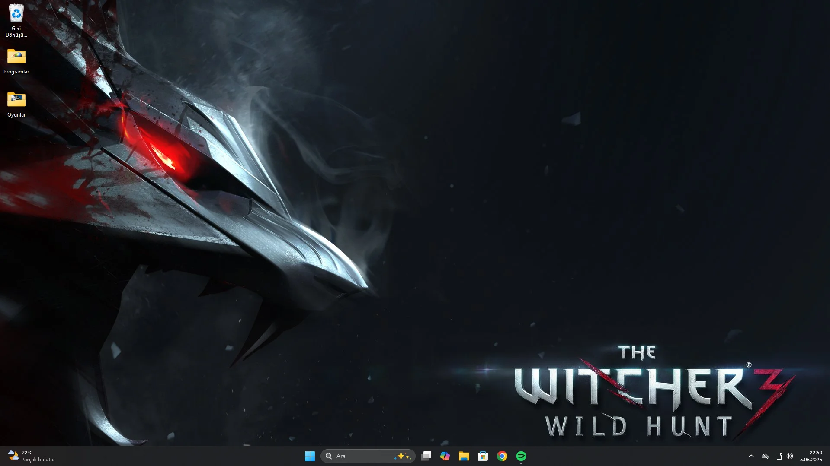Open Microsoft Store from the taskbar

pos(483,456)
